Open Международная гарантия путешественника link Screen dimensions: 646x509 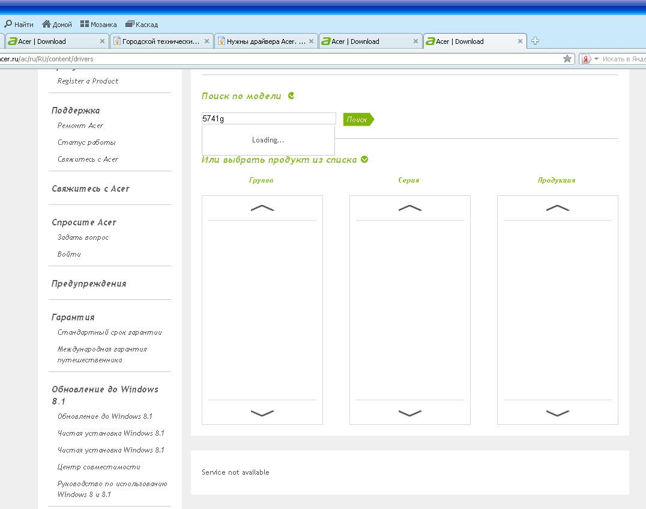point(102,355)
